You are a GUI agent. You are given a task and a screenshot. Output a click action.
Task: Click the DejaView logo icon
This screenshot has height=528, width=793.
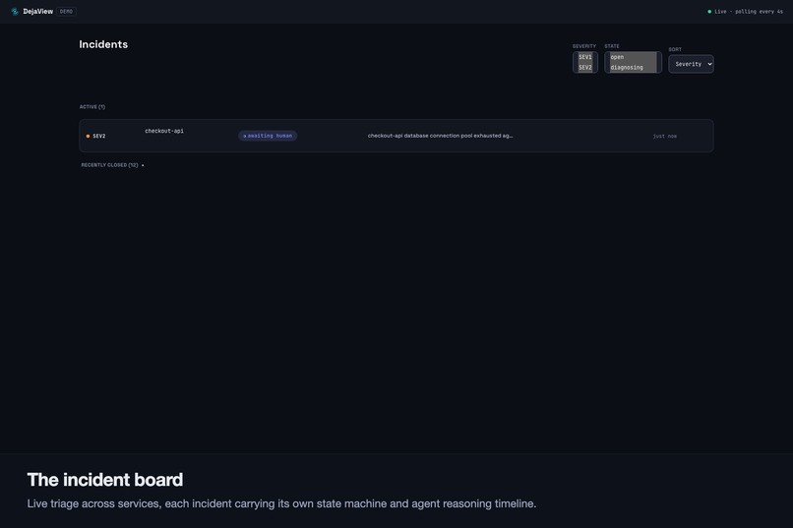[15, 11]
